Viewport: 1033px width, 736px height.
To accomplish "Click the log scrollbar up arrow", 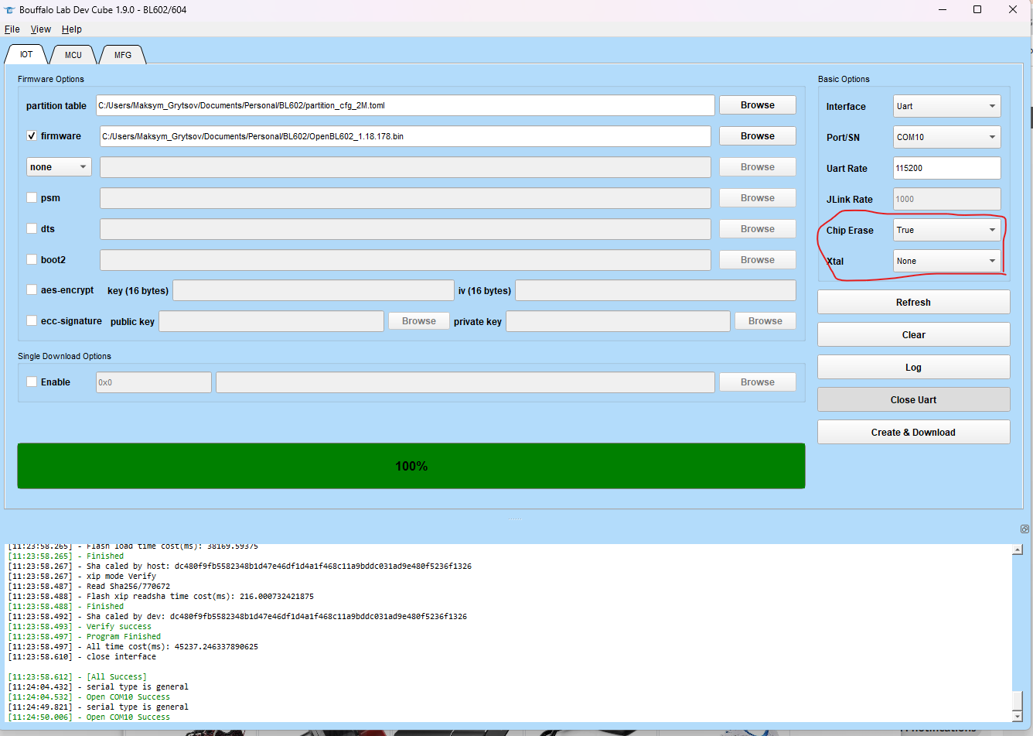I will (x=1018, y=549).
